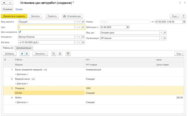Viewport: 188px width, 116px height.
Task: Click the Добавить button
Action: click(9, 53)
